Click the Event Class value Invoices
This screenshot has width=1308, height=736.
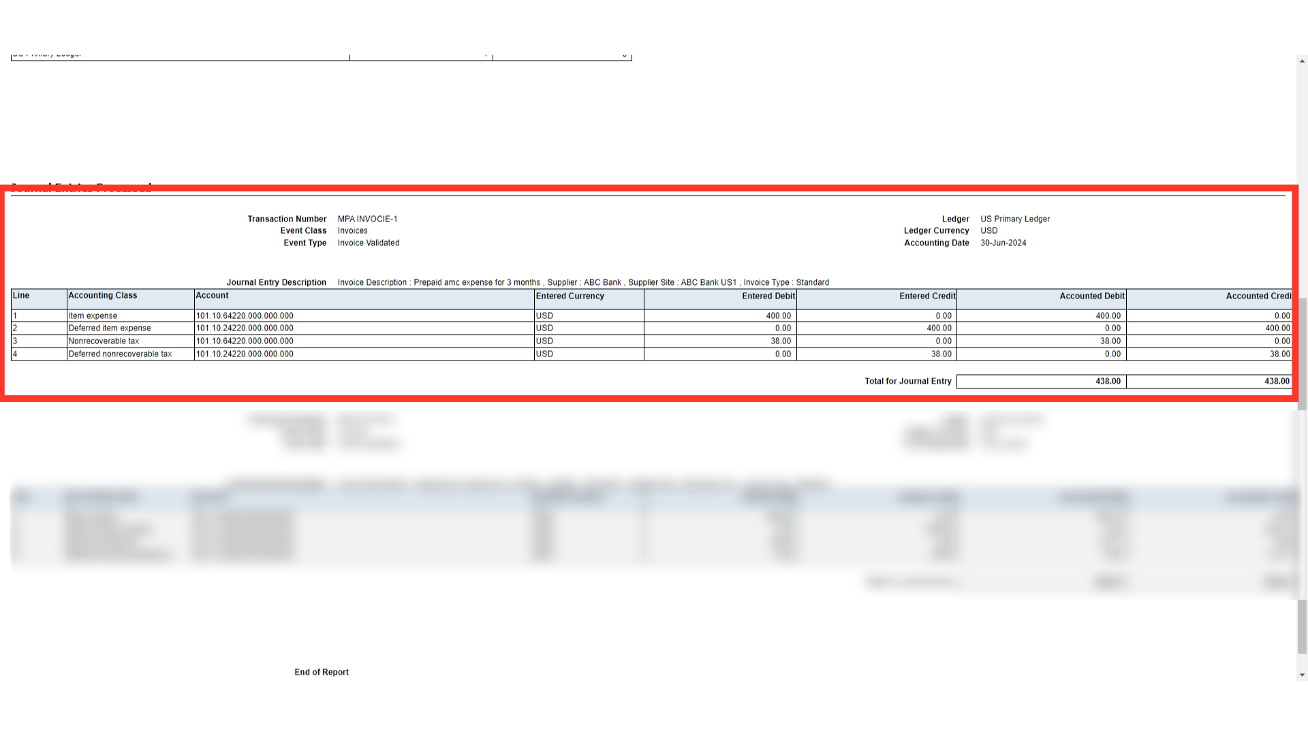click(x=352, y=230)
